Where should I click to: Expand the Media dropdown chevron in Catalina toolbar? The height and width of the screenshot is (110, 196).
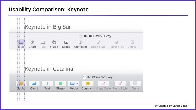tap(77, 83)
